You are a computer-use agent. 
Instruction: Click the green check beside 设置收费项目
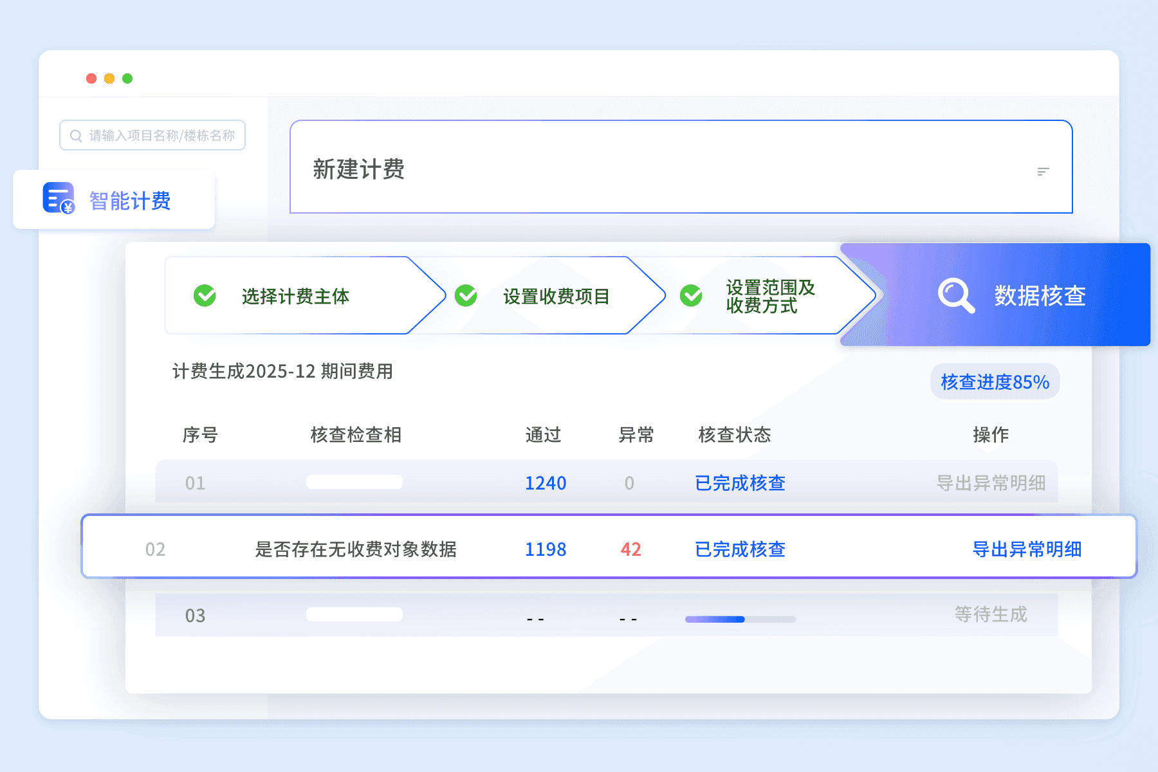coord(466,296)
